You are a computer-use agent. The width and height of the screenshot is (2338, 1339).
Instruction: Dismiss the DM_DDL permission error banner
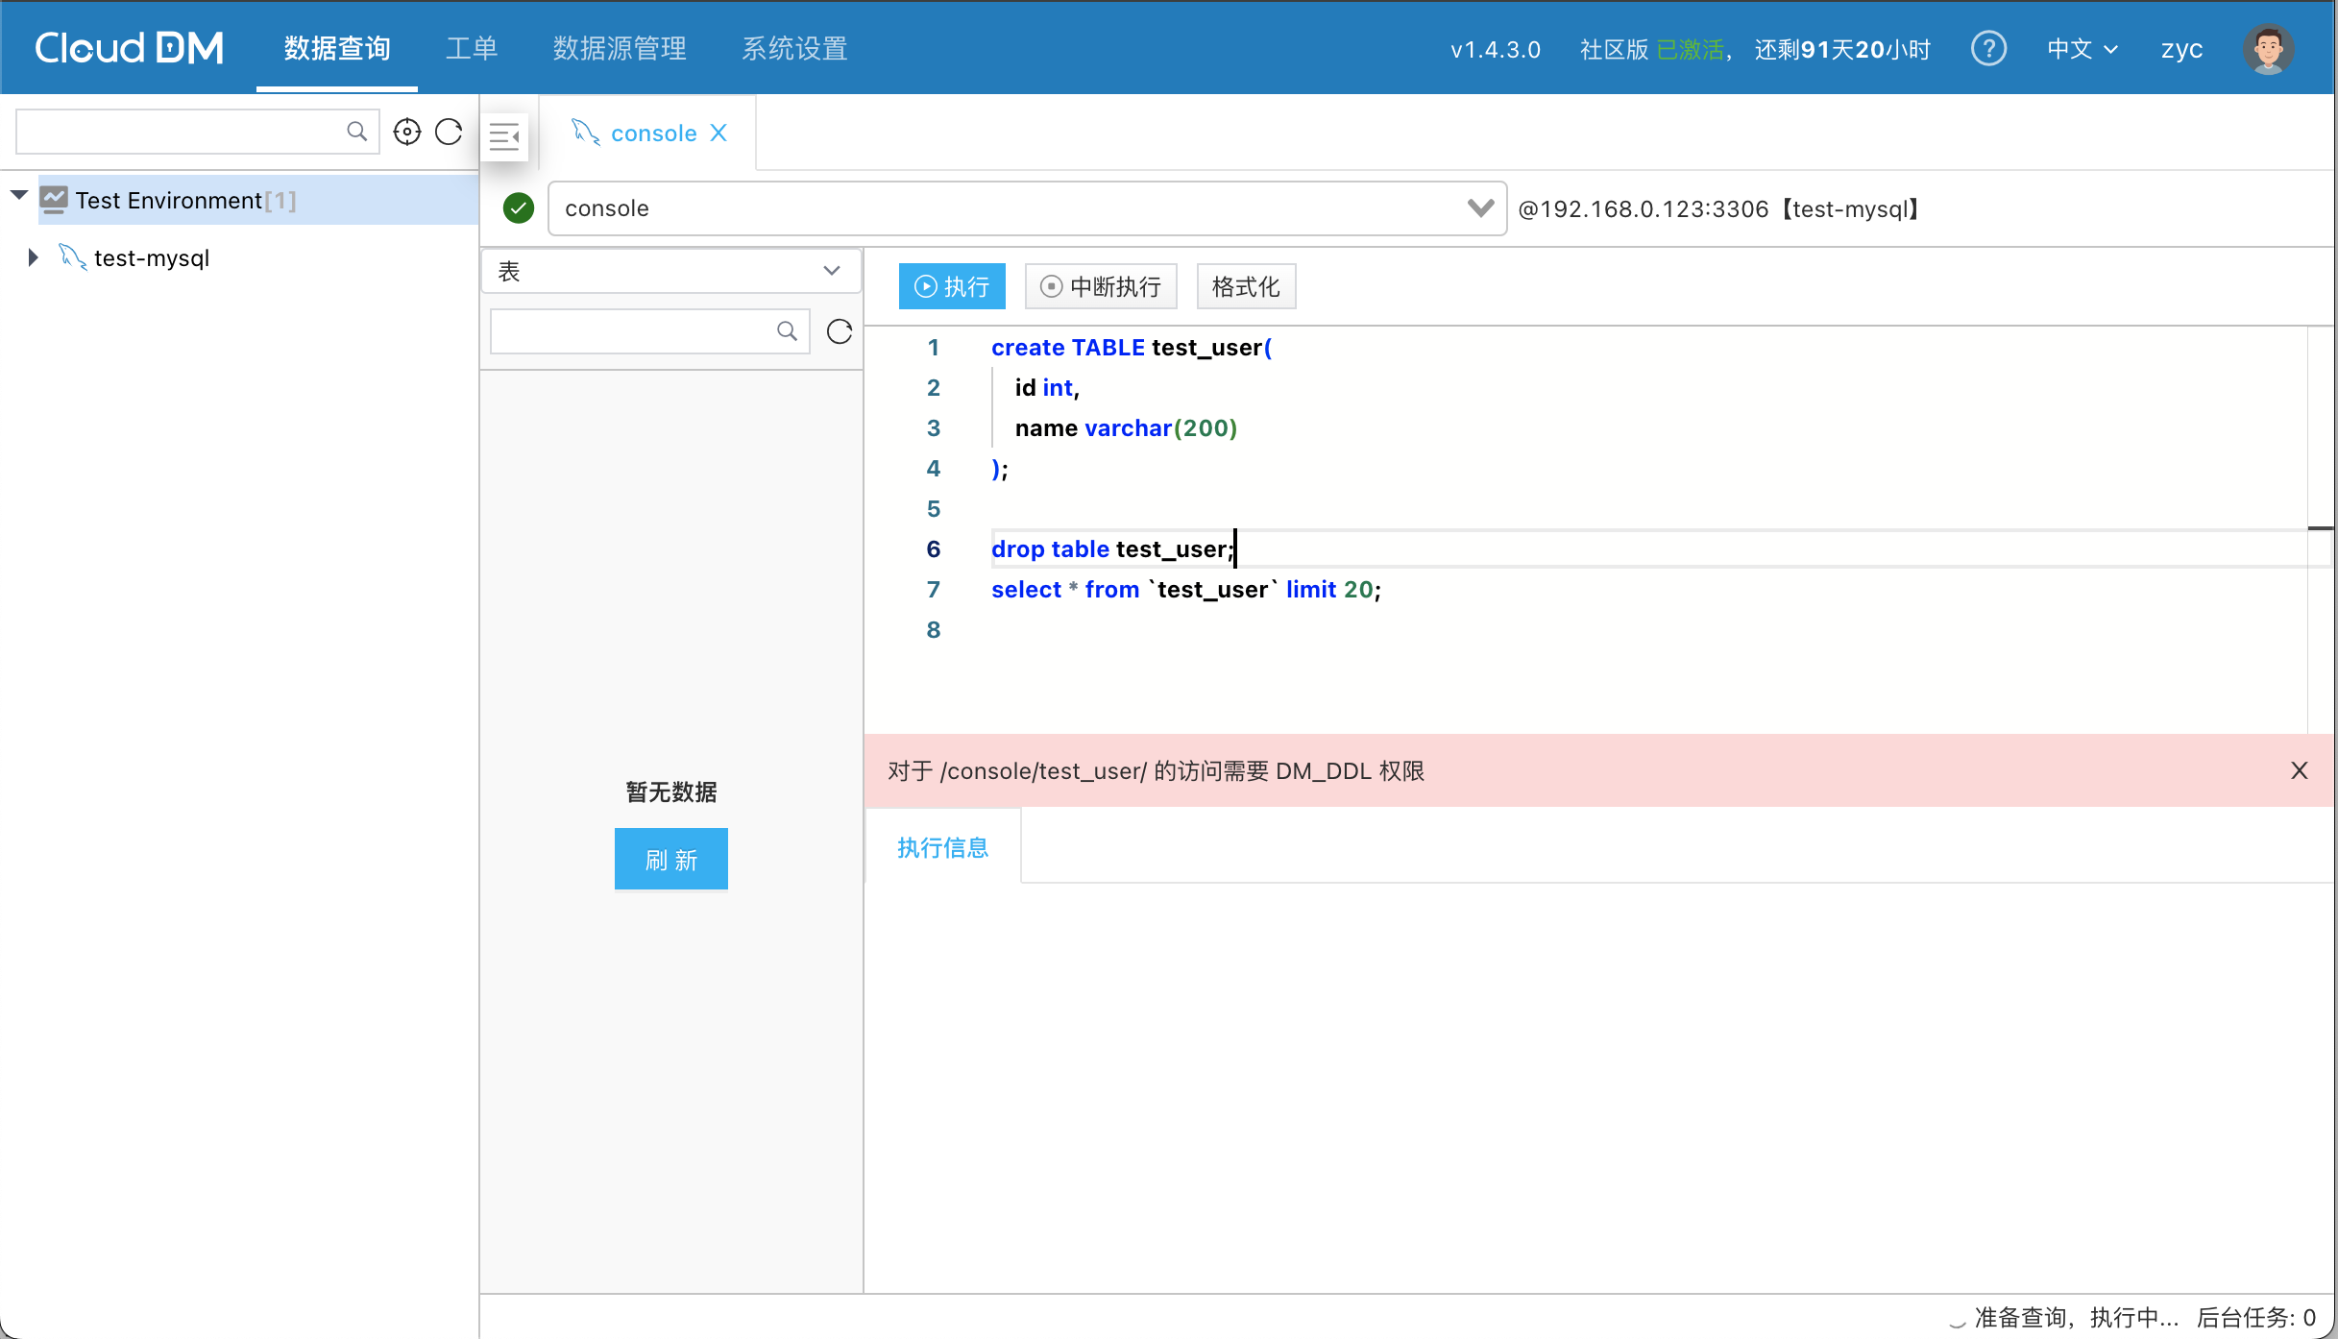tap(2299, 770)
